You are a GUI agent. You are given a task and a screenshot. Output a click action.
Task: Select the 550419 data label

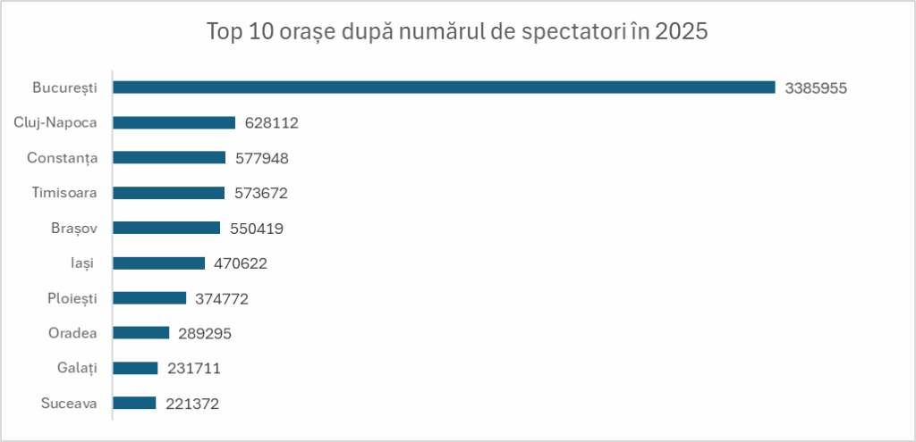pyautogui.click(x=257, y=229)
